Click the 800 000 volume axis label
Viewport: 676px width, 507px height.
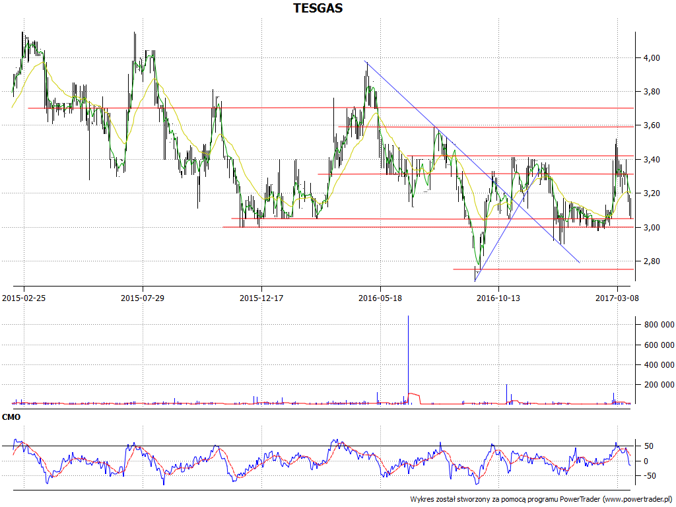point(659,325)
